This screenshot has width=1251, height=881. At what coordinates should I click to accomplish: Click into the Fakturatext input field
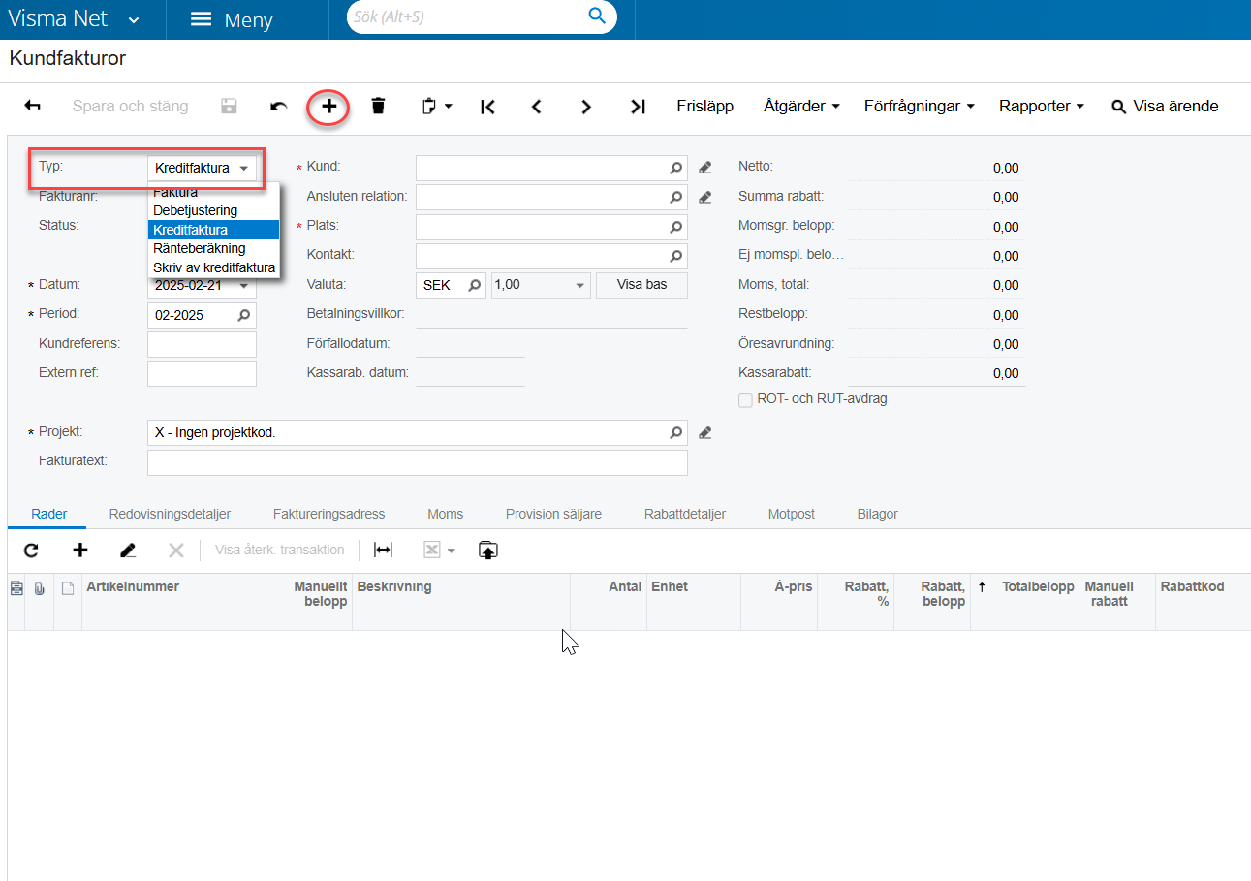click(x=417, y=462)
